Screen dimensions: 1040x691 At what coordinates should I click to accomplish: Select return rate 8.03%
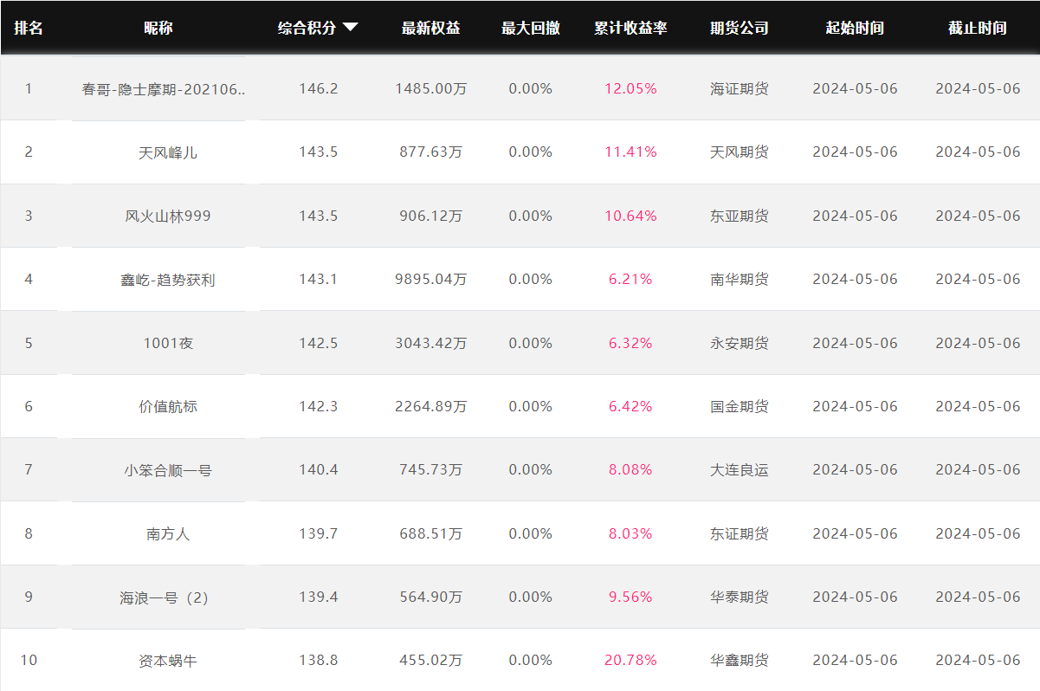point(630,533)
